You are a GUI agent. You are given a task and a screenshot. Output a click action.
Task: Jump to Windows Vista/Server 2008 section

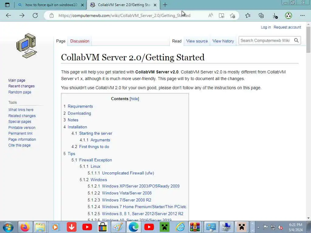pyautogui.click(x=127, y=193)
